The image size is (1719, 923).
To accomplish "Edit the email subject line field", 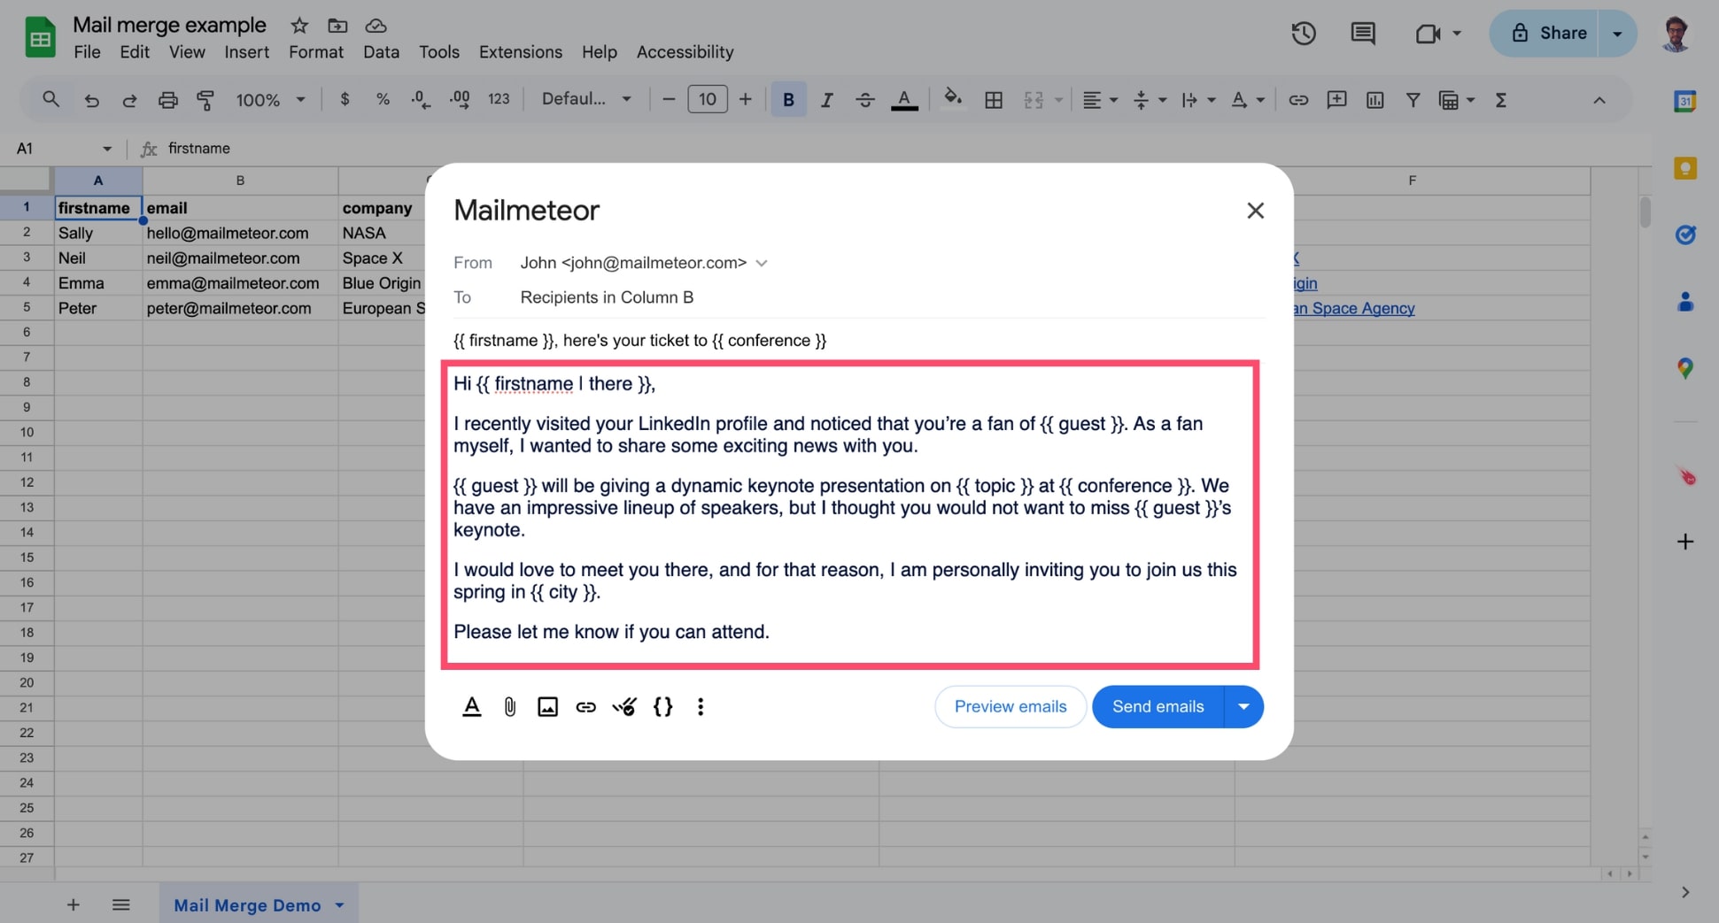I will (x=857, y=341).
